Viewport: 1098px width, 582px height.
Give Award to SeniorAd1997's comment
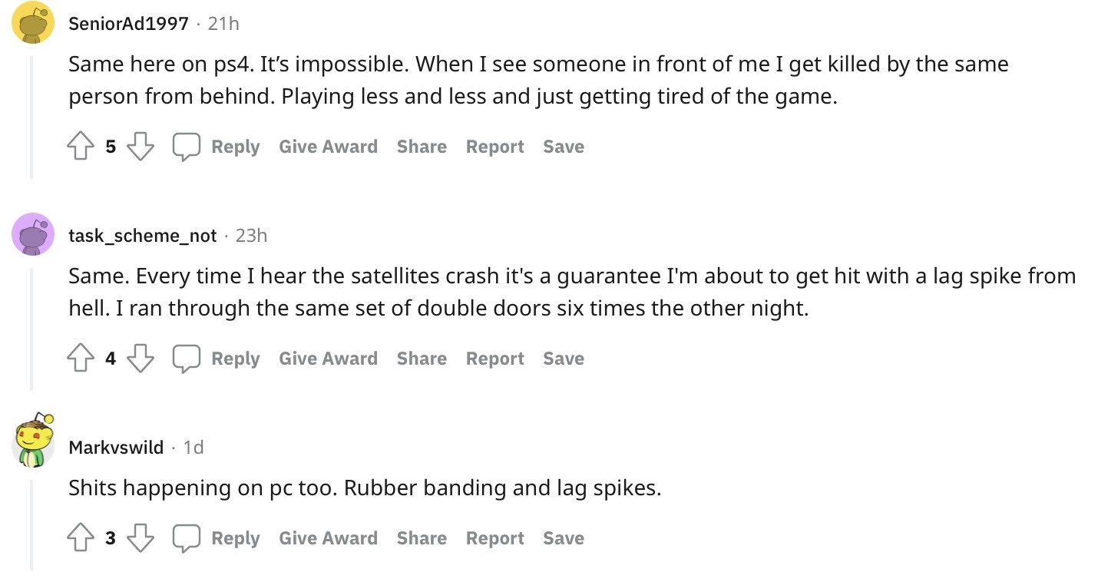[328, 147]
